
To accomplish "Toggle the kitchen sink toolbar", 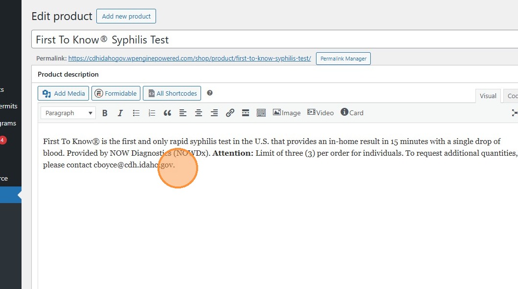I will coord(261,113).
